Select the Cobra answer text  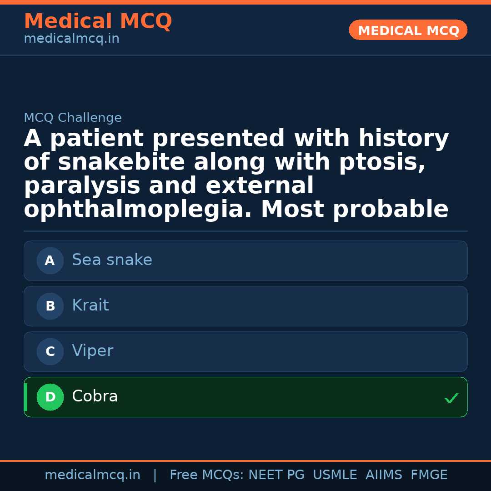point(95,396)
